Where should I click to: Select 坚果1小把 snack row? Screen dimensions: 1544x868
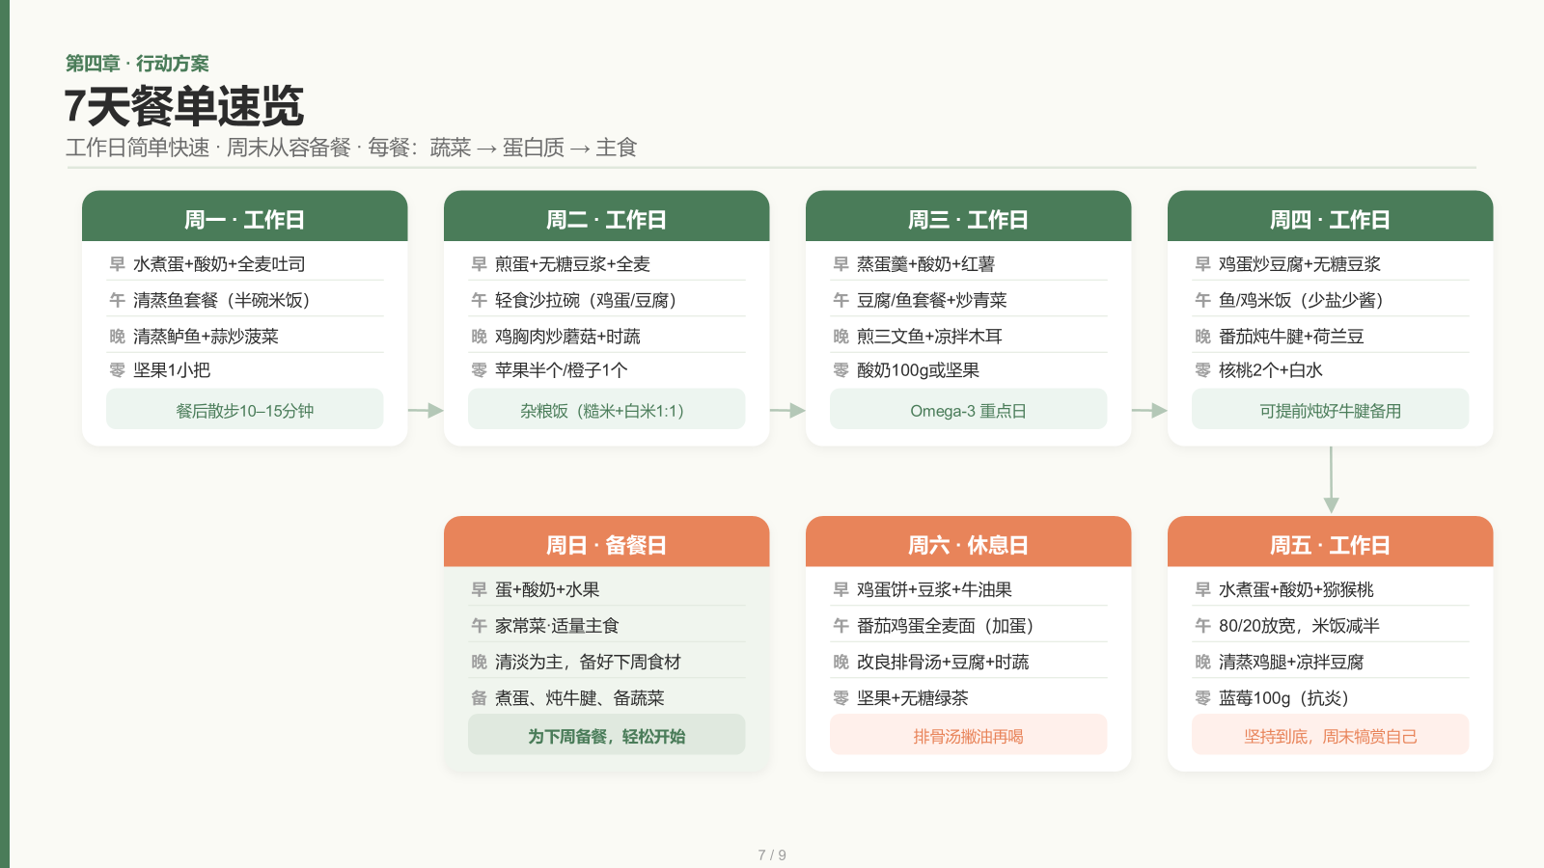pyautogui.click(x=245, y=370)
